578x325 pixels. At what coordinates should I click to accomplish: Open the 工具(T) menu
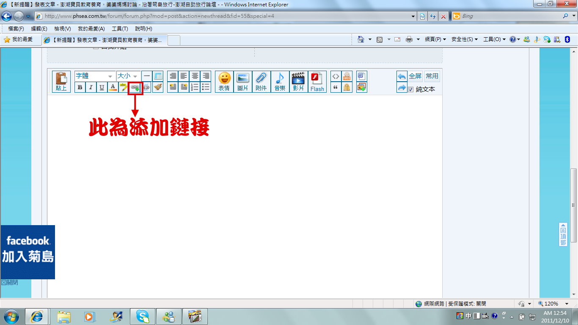[120, 29]
